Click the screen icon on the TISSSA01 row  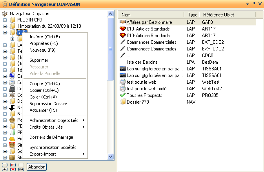[122, 69]
